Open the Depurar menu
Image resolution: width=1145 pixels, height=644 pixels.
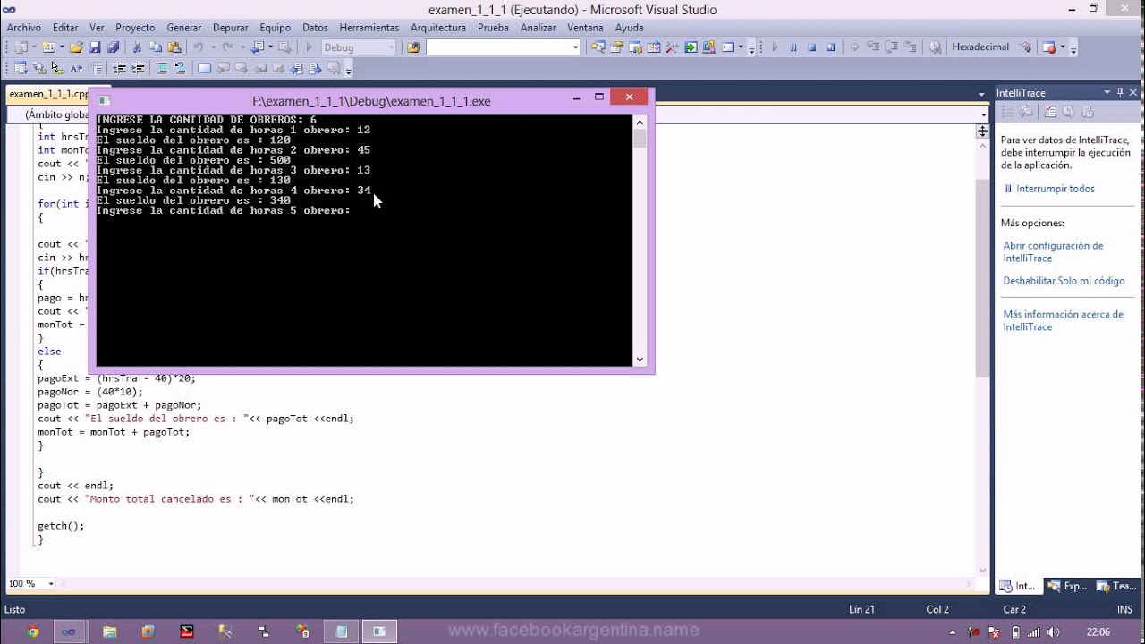coord(231,28)
